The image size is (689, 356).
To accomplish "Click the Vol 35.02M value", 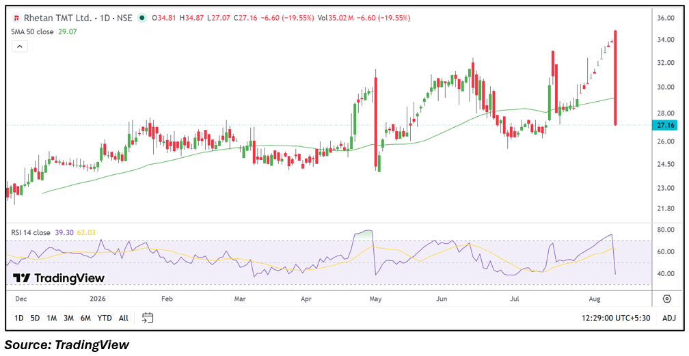I will pos(342,18).
